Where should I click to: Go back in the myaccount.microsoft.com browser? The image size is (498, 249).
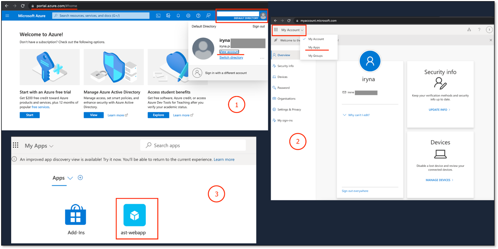click(275, 20)
